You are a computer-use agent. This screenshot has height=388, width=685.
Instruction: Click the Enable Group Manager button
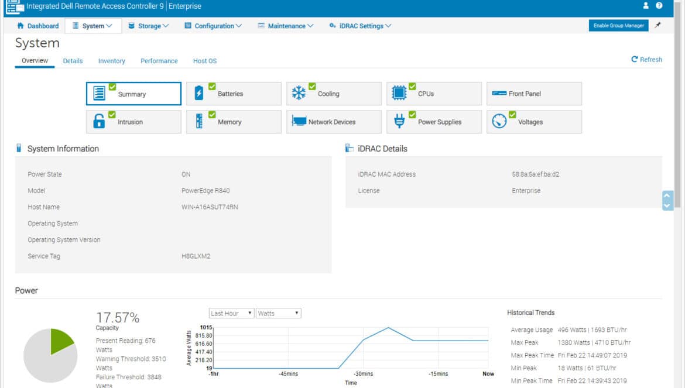618,25
